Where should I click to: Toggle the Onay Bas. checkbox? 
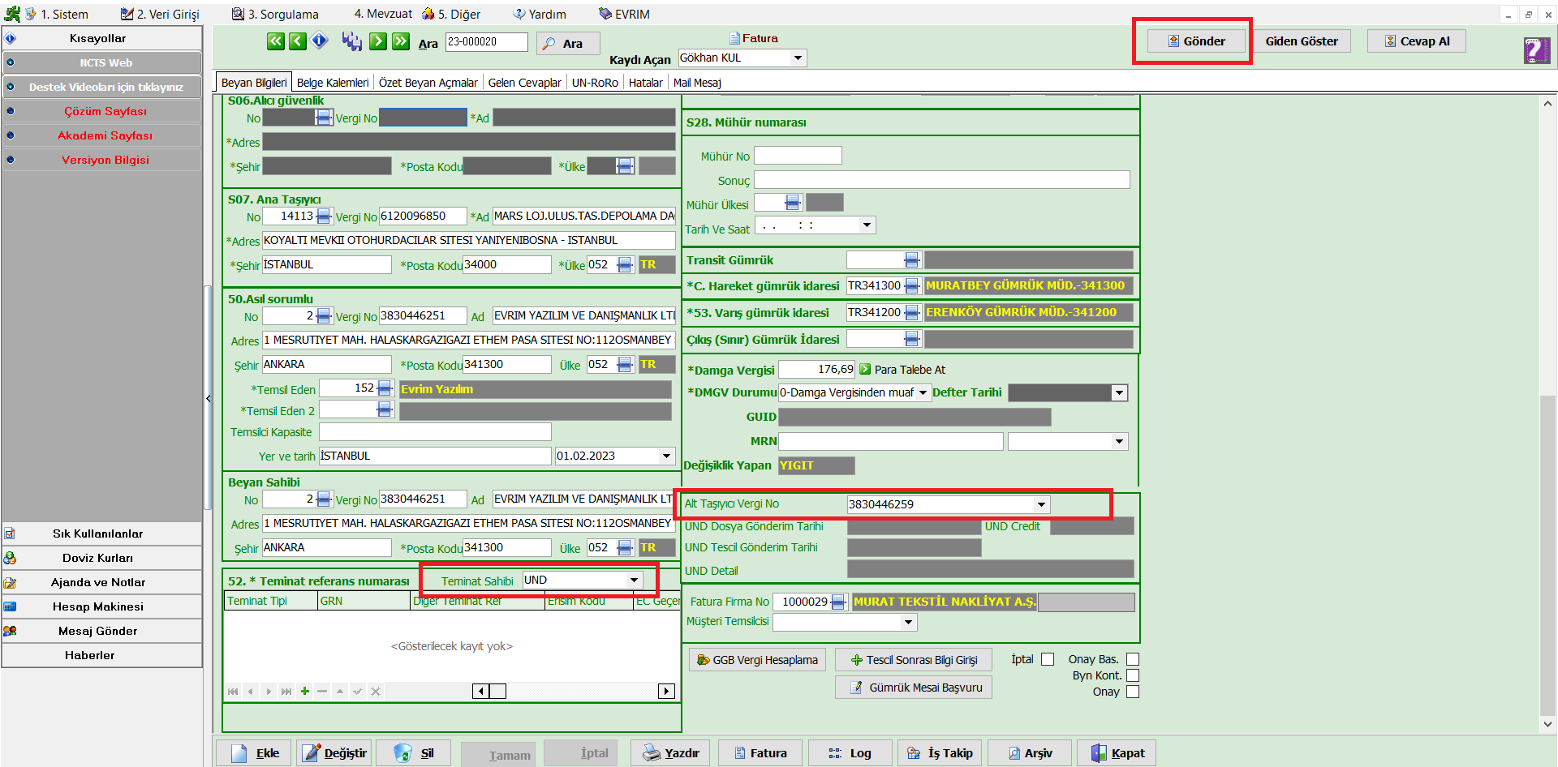pos(1133,659)
